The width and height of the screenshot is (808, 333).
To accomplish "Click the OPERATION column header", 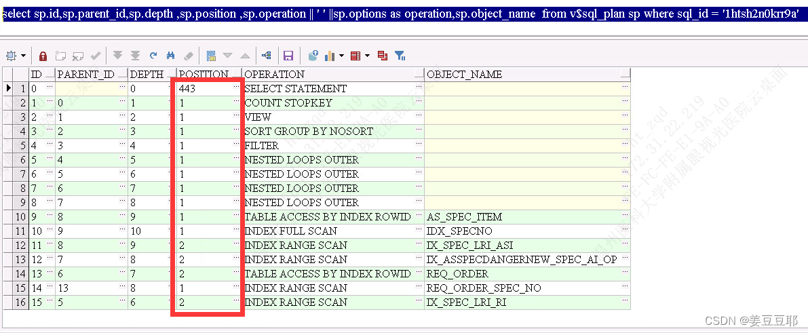I will pos(333,74).
